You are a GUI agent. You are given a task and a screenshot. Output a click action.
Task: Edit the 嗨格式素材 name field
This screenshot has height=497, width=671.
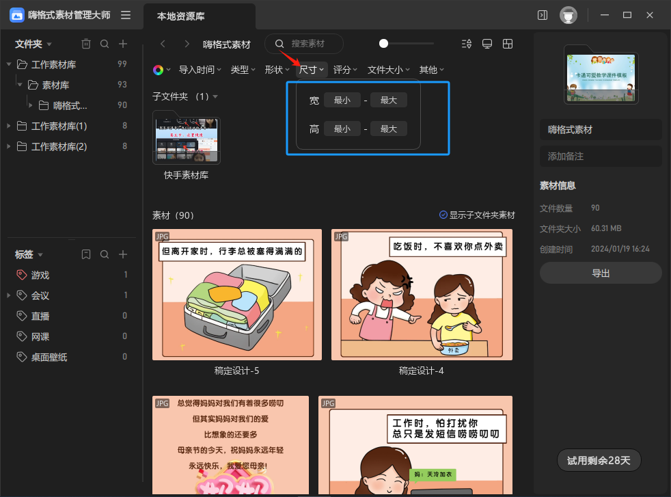[601, 130]
